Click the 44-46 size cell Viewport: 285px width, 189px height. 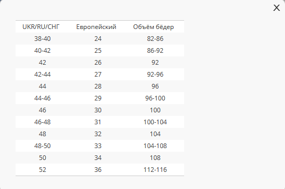[x=42, y=98]
